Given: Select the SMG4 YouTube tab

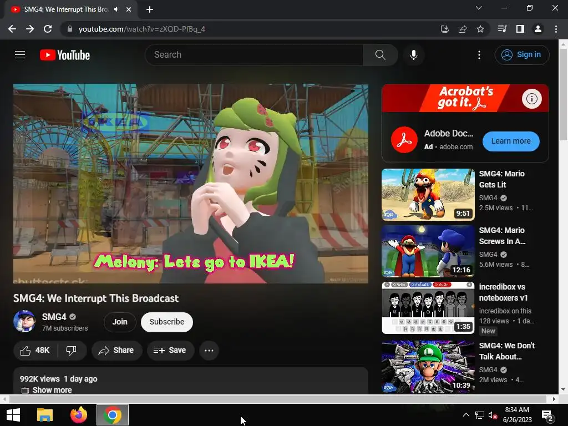Looking at the screenshot, I should coord(66,9).
